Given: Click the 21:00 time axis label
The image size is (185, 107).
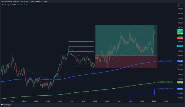Looking at the screenshot, I should click(x=166, y=101).
